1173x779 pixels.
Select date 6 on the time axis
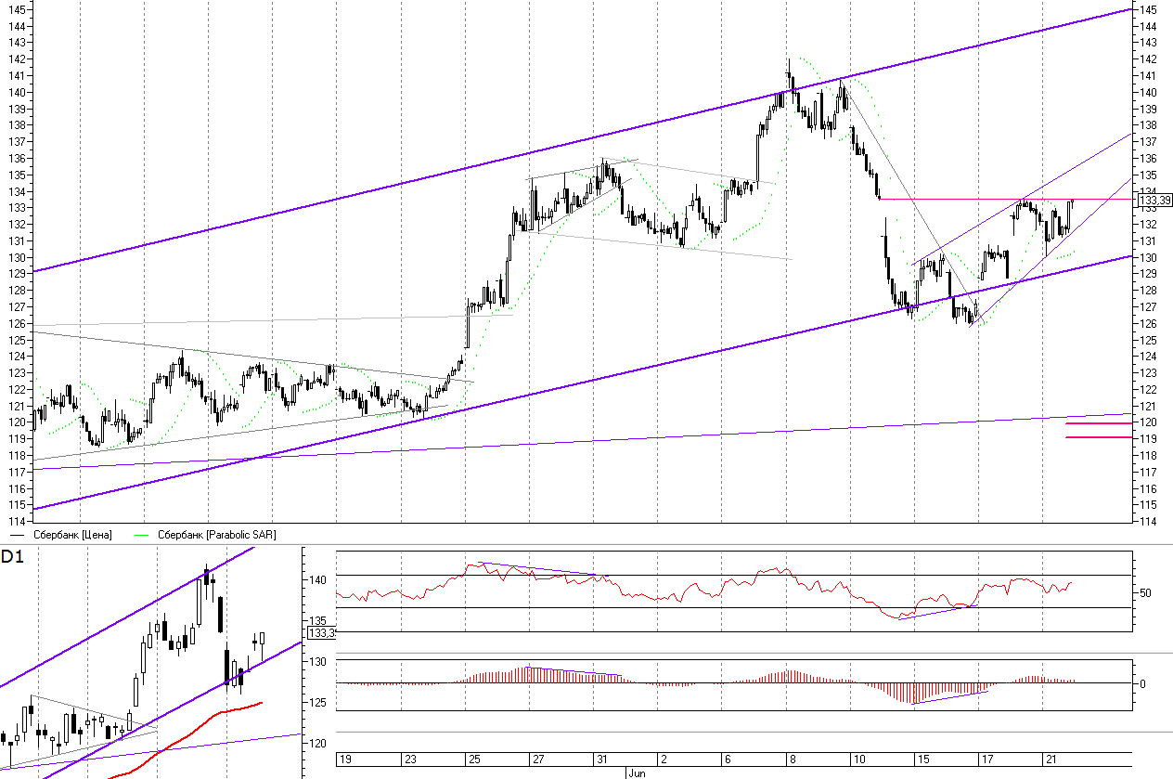[x=728, y=760]
